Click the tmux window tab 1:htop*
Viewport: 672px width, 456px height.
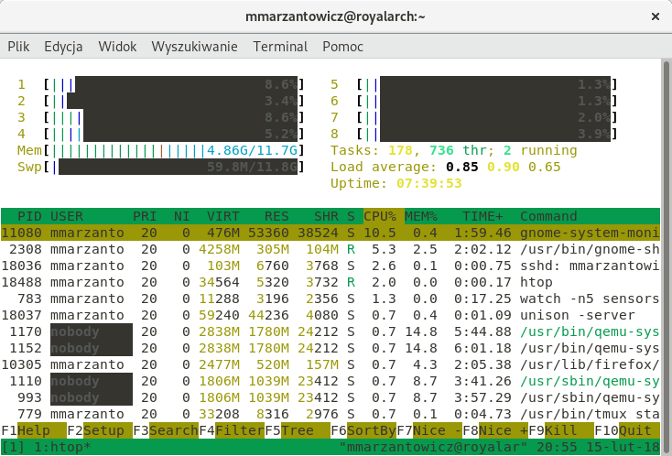point(62,447)
